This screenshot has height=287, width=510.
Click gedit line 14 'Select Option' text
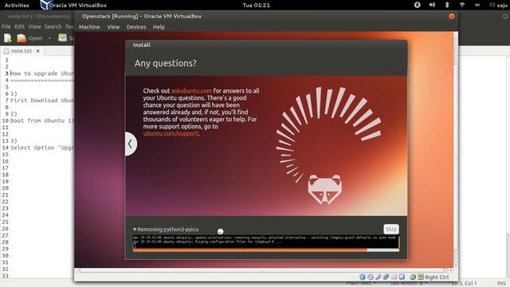pos(42,147)
